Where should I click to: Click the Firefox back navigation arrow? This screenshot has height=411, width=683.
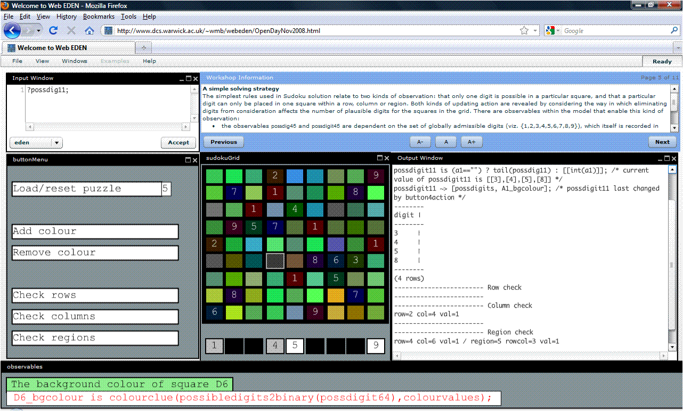12,30
